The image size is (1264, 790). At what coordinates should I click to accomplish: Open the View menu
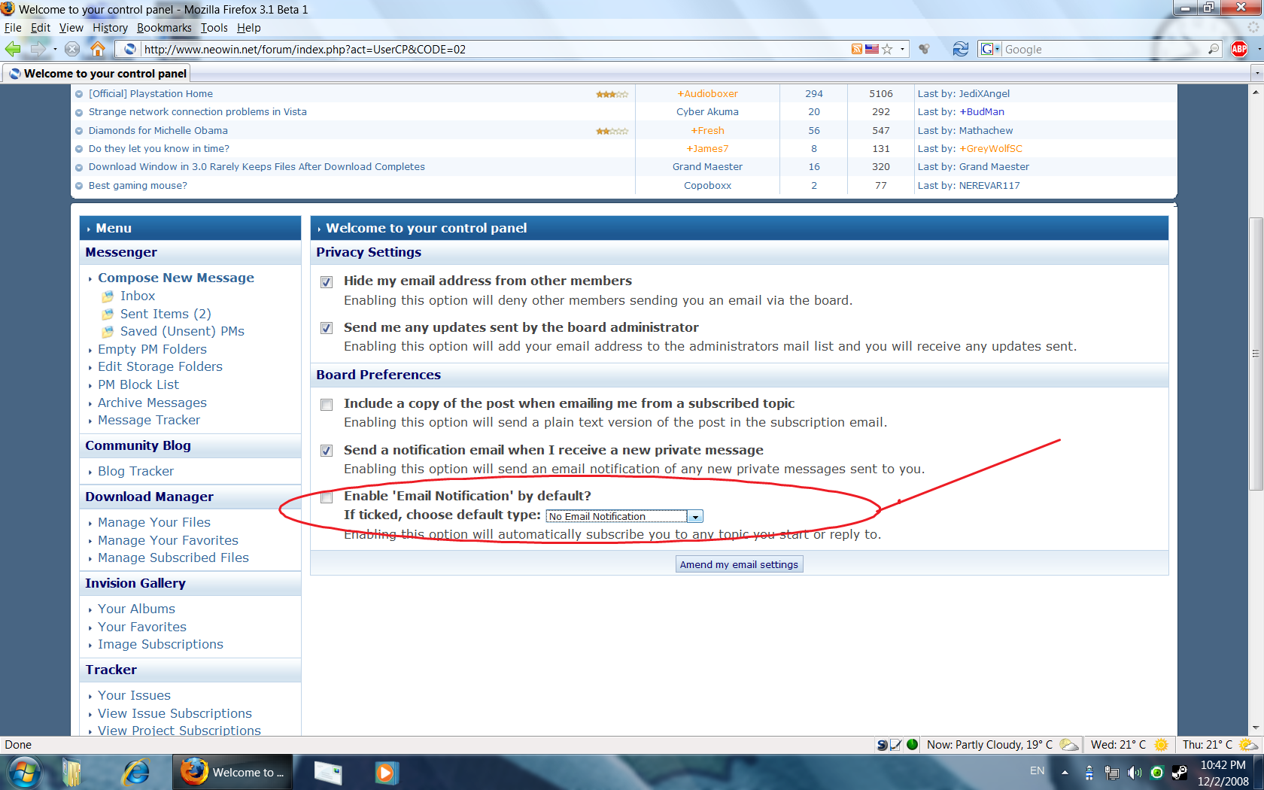pyautogui.click(x=71, y=28)
